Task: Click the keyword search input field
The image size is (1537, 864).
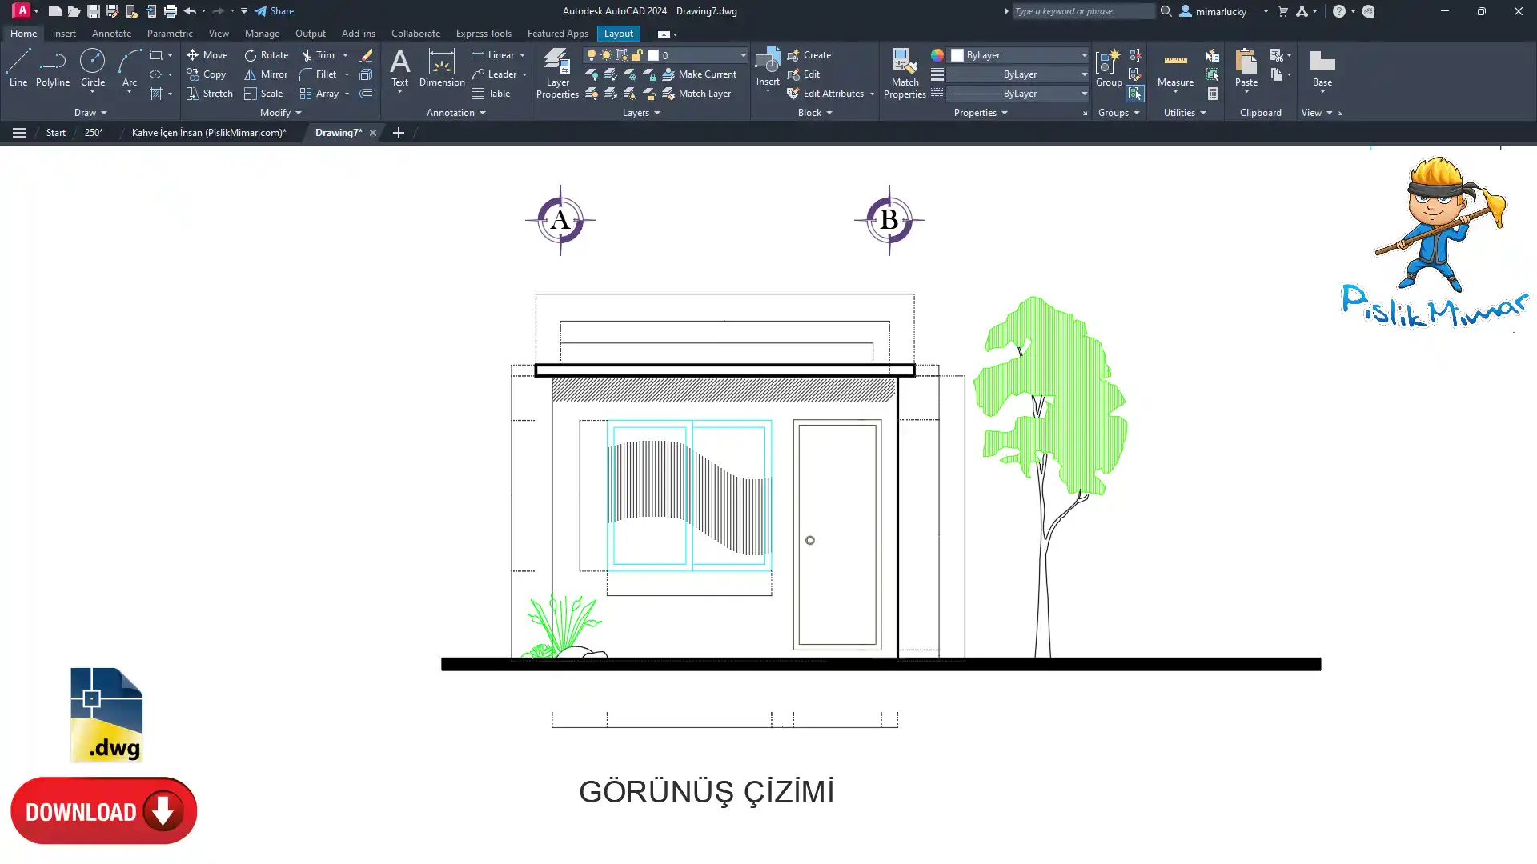Action: [x=1082, y=11]
